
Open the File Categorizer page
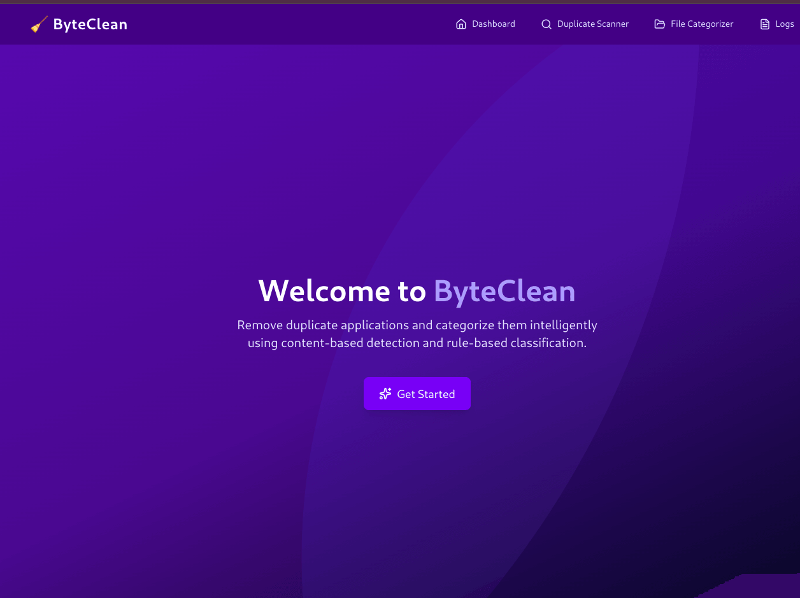coord(694,24)
